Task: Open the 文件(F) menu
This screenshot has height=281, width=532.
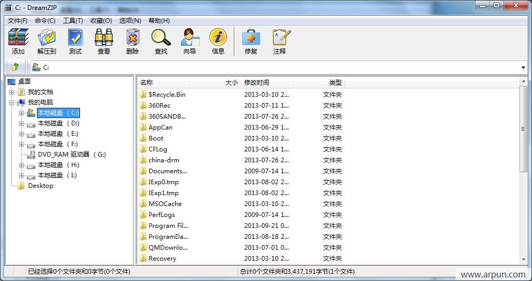Action: point(18,21)
